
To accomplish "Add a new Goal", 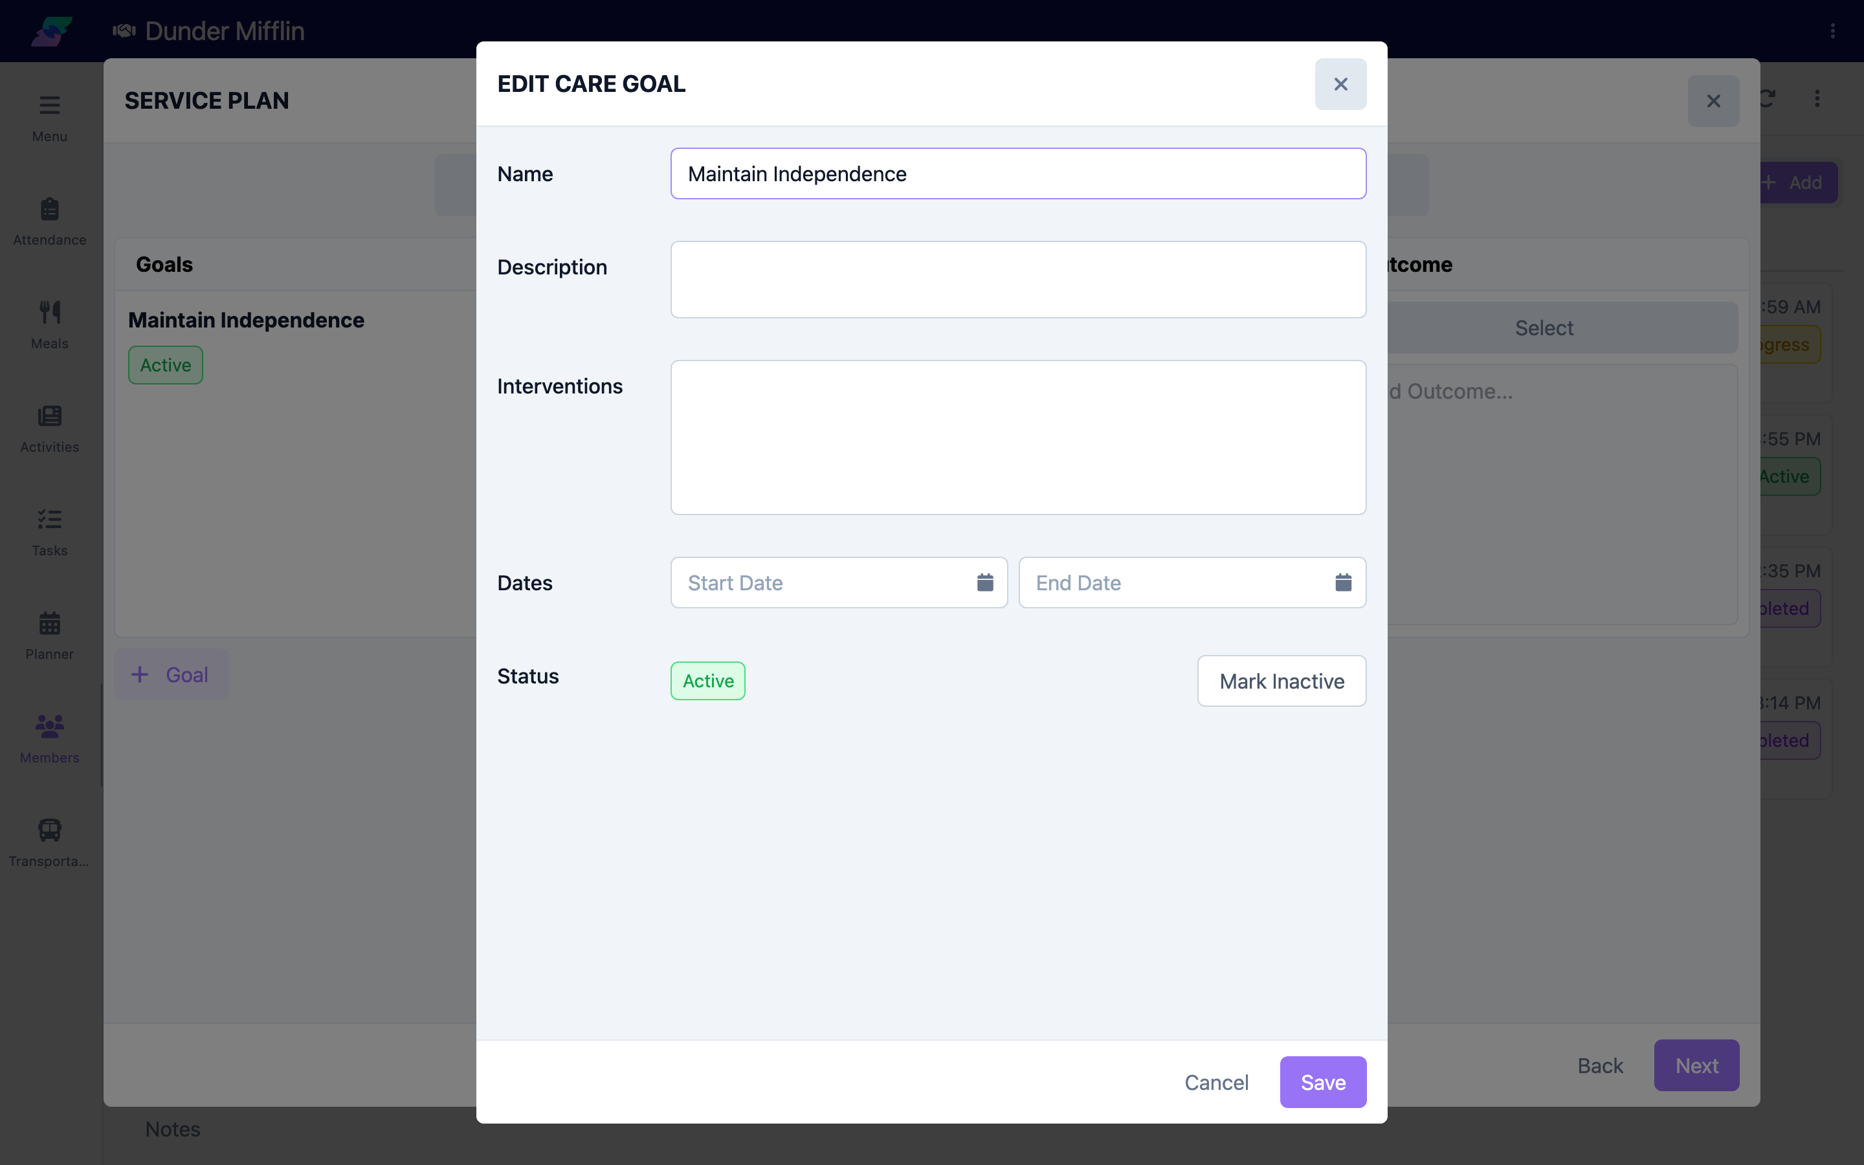I will (171, 675).
